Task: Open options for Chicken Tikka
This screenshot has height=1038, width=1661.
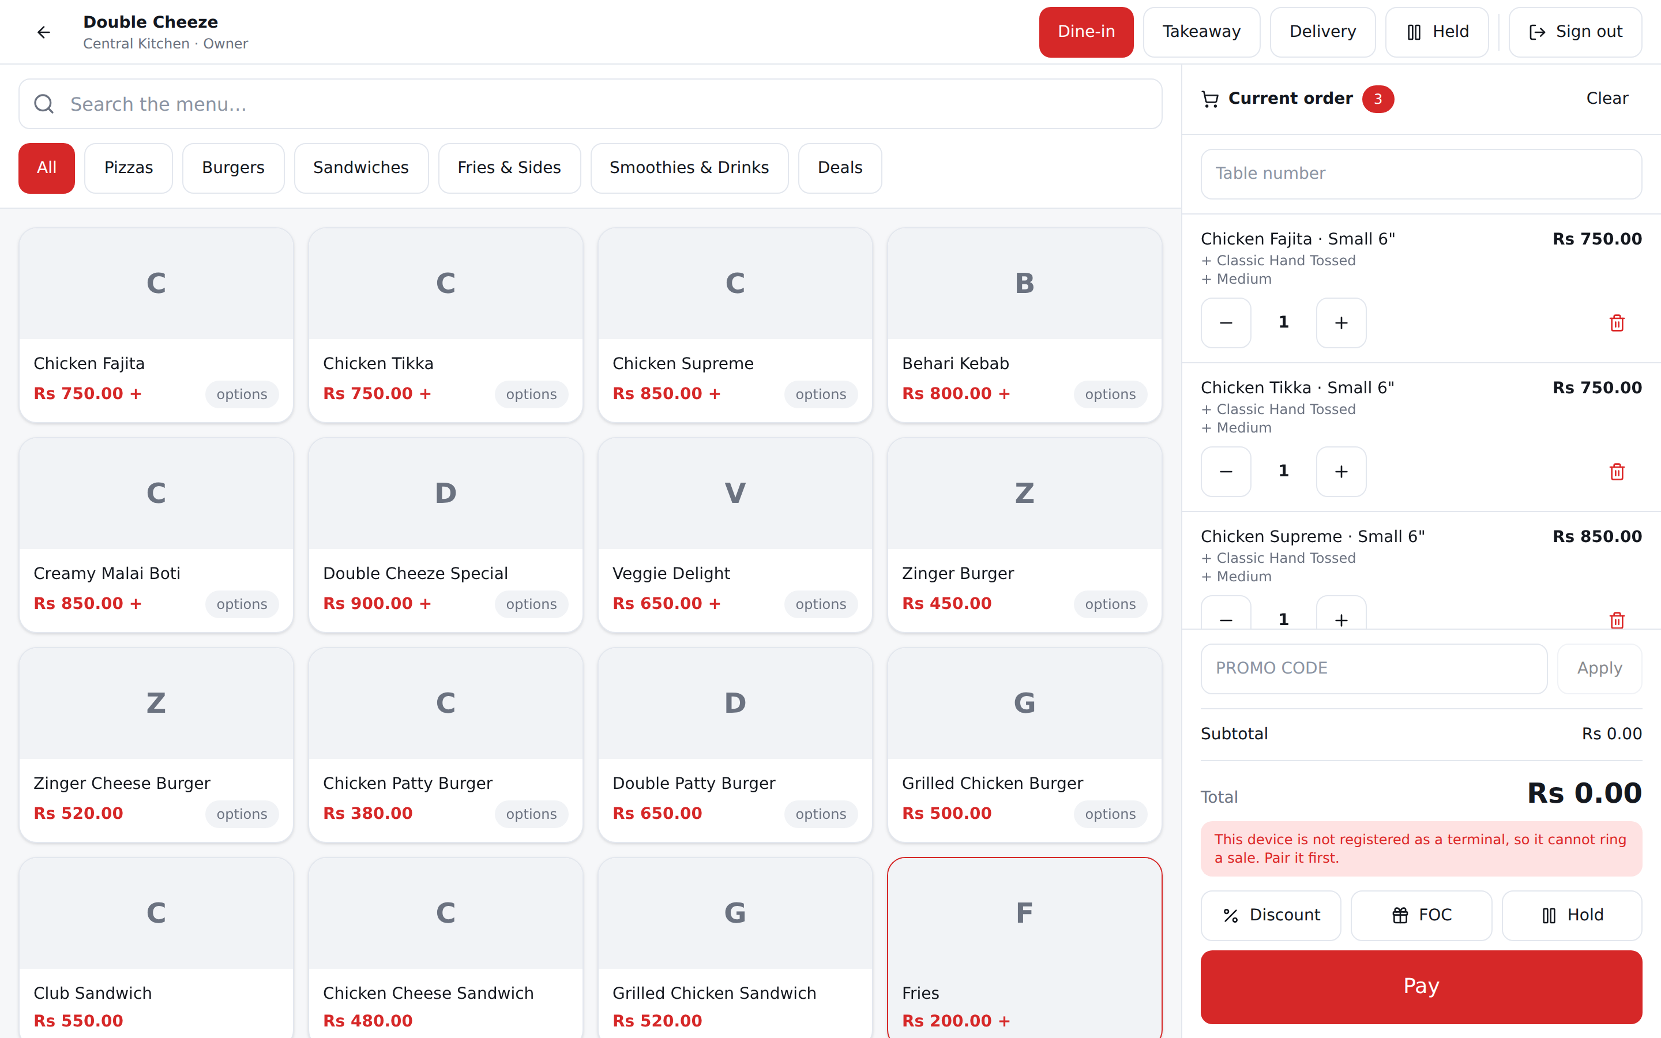Action: coord(531,394)
